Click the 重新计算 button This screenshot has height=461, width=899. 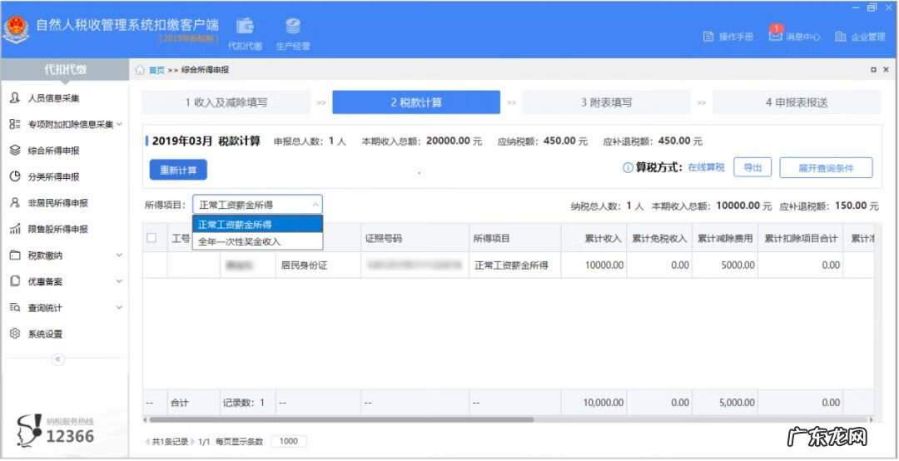coord(178,171)
